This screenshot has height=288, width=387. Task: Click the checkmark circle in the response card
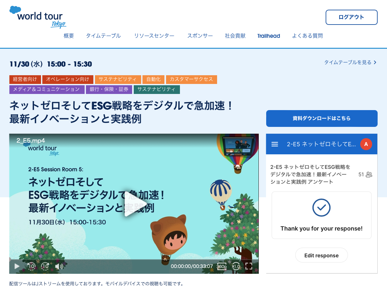pos(321,208)
